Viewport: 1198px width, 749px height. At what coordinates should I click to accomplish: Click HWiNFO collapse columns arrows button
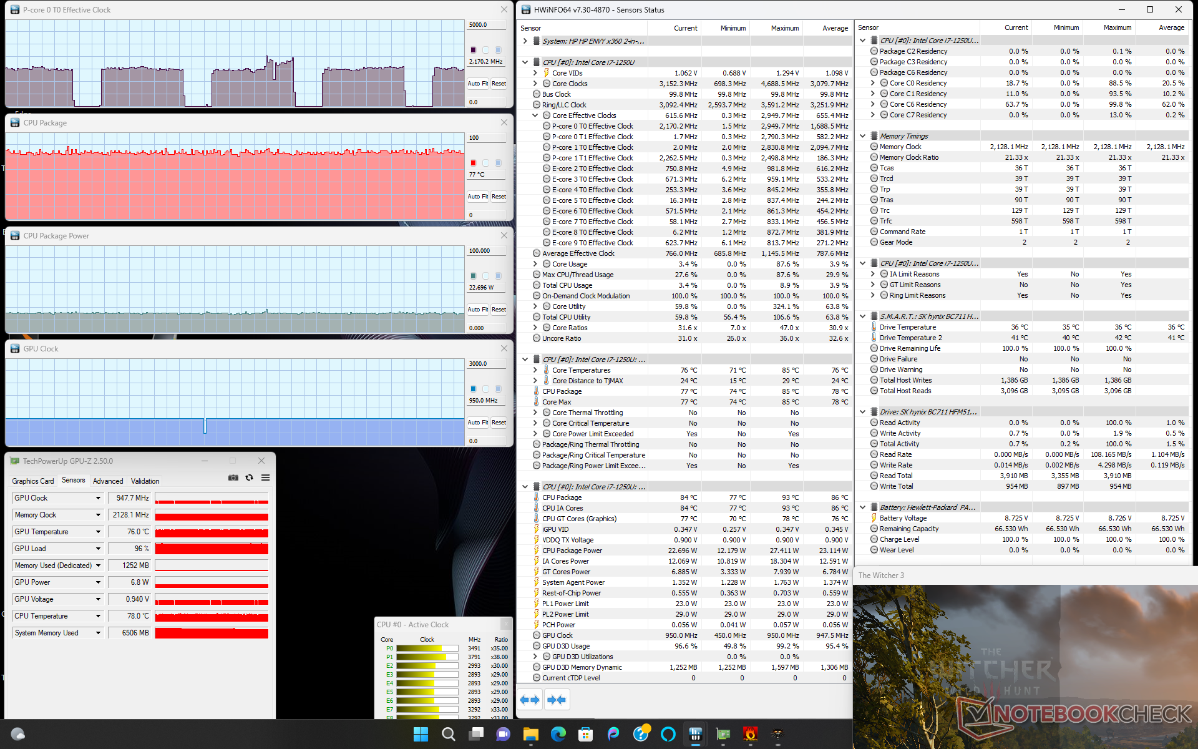click(x=557, y=700)
